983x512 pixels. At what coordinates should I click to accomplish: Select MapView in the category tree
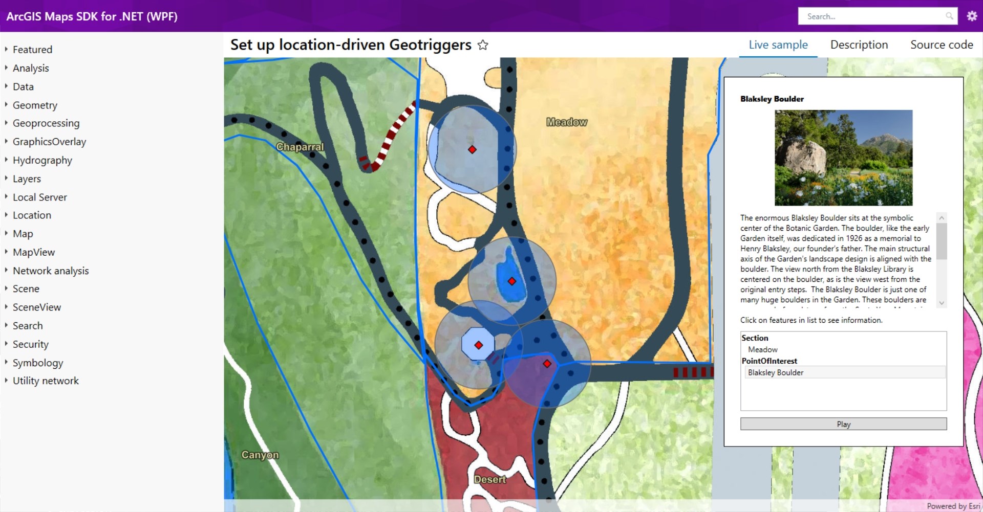(34, 252)
